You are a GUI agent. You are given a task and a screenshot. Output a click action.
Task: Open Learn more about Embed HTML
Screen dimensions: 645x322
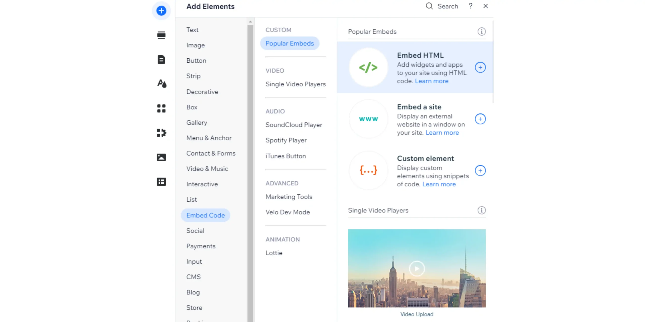point(432,81)
